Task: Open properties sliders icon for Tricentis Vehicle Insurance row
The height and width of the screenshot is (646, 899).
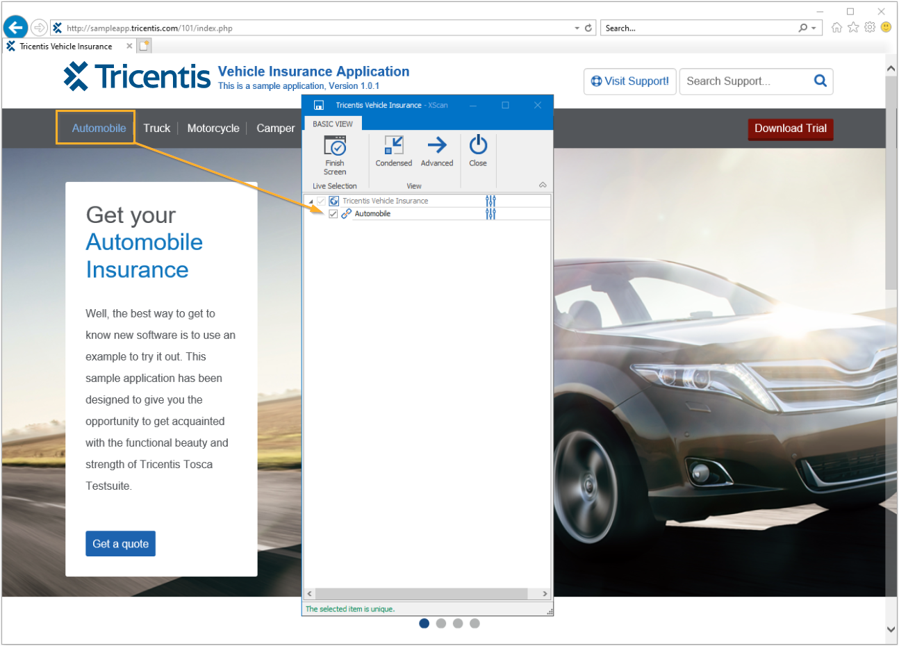Action: [x=490, y=201]
